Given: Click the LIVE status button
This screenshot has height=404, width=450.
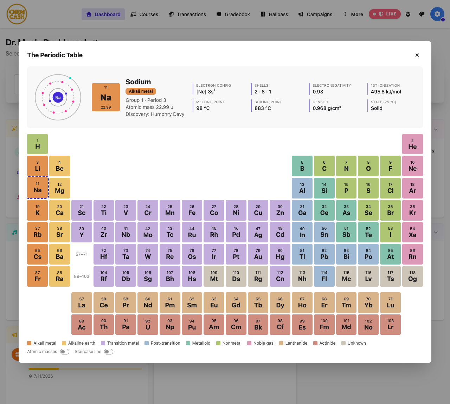Looking at the screenshot, I should pos(385,14).
